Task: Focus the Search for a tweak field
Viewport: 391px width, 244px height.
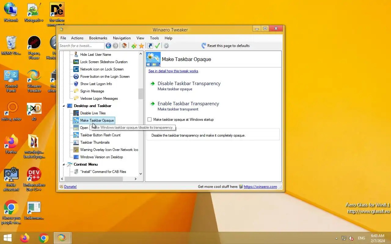Action: 82,46
